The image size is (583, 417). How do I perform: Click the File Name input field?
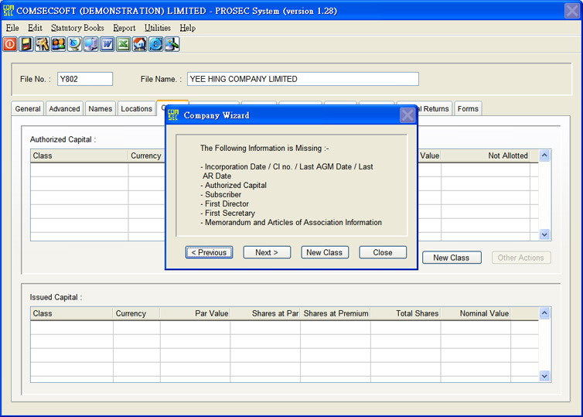pos(302,79)
